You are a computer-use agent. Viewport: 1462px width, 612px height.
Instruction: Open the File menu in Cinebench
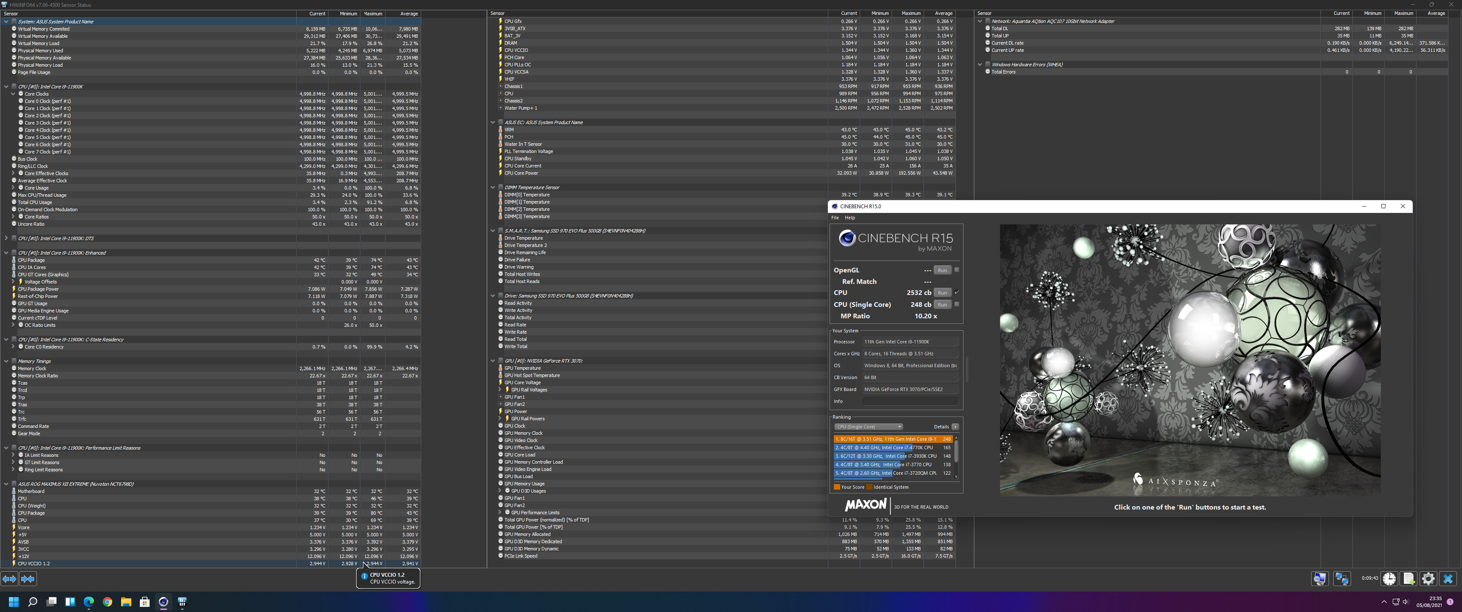pos(835,218)
